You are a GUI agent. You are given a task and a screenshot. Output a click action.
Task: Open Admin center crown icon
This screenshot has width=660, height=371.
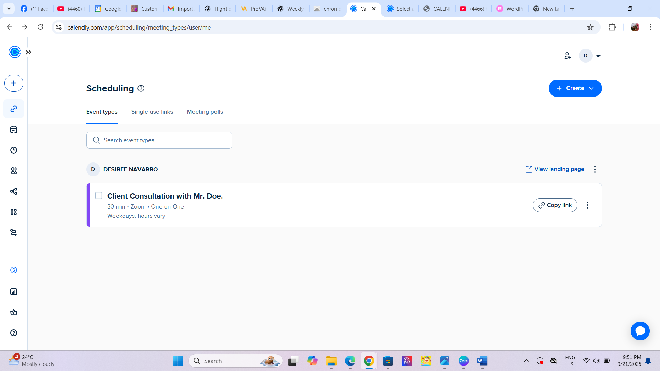click(14, 312)
